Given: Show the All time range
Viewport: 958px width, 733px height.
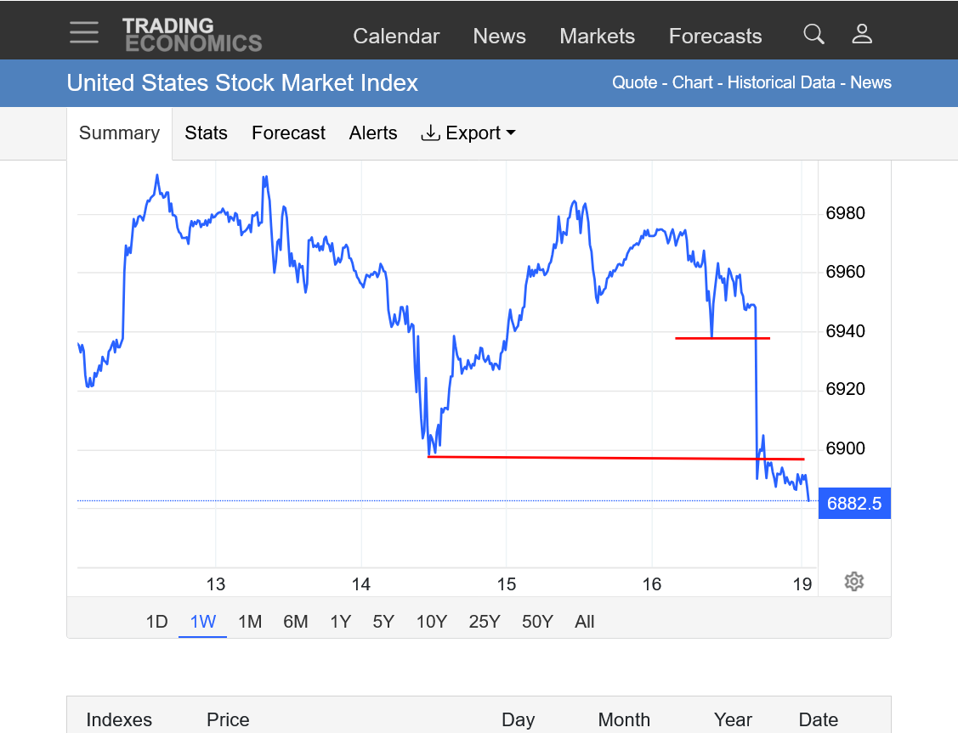Looking at the screenshot, I should click(584, 622).
